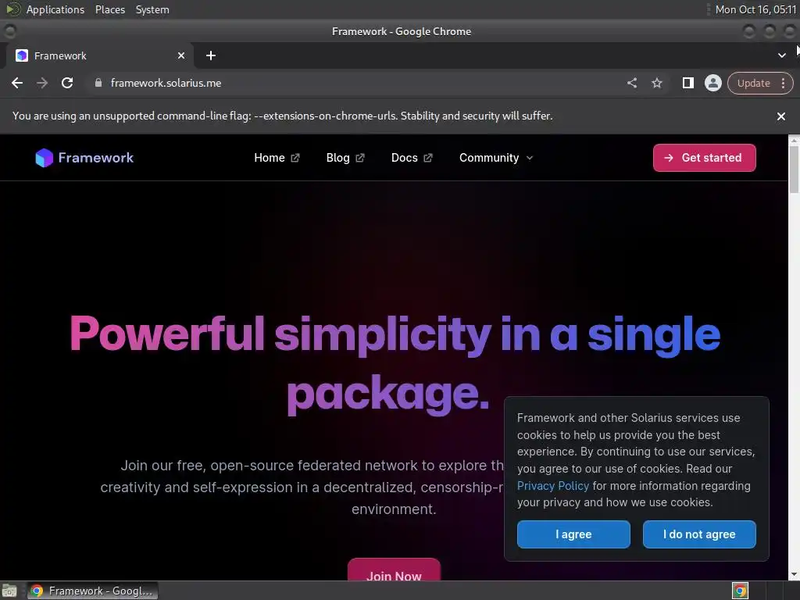The height and width of the screenshot is (600, 800).
Task: Click the external link icon beside Blog
Action: tap(360, 158)
